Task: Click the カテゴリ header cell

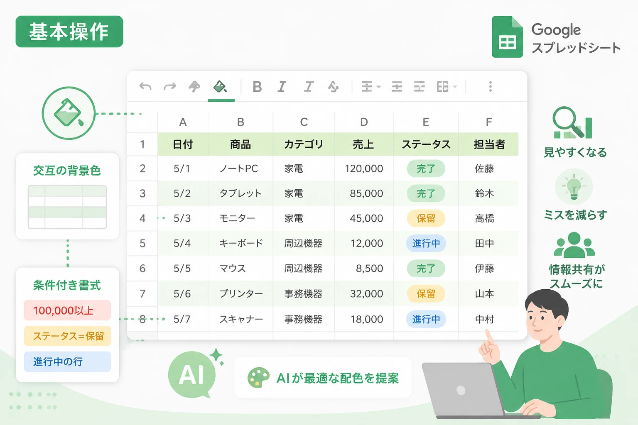Action: tap(304, 144)
